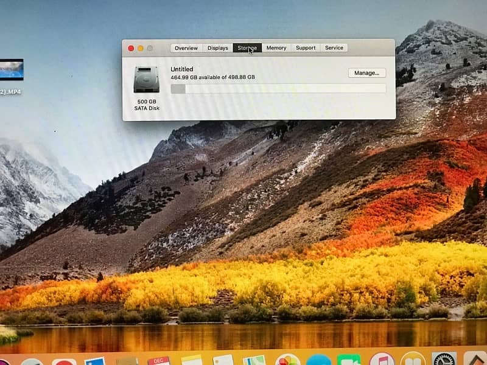487x365 pixels.
Task: Open iBooks in the dock
Action: coord(413,361)
